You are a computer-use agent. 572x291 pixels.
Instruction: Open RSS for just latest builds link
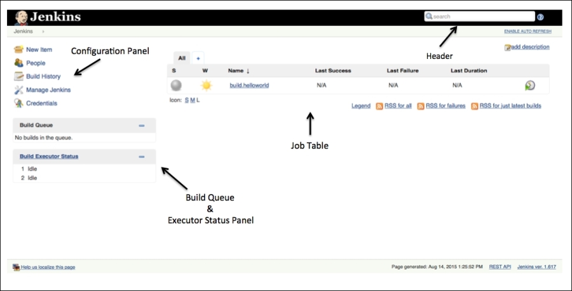(510, 106)
